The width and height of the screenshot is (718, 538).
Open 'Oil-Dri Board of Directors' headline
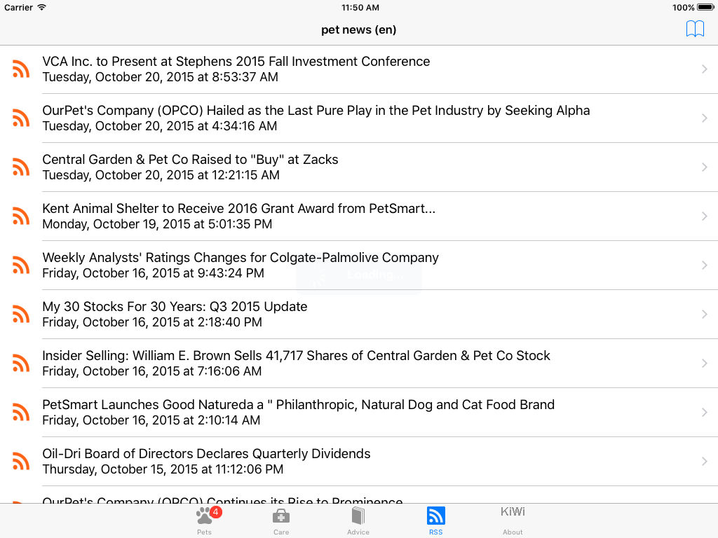[206, 453]
